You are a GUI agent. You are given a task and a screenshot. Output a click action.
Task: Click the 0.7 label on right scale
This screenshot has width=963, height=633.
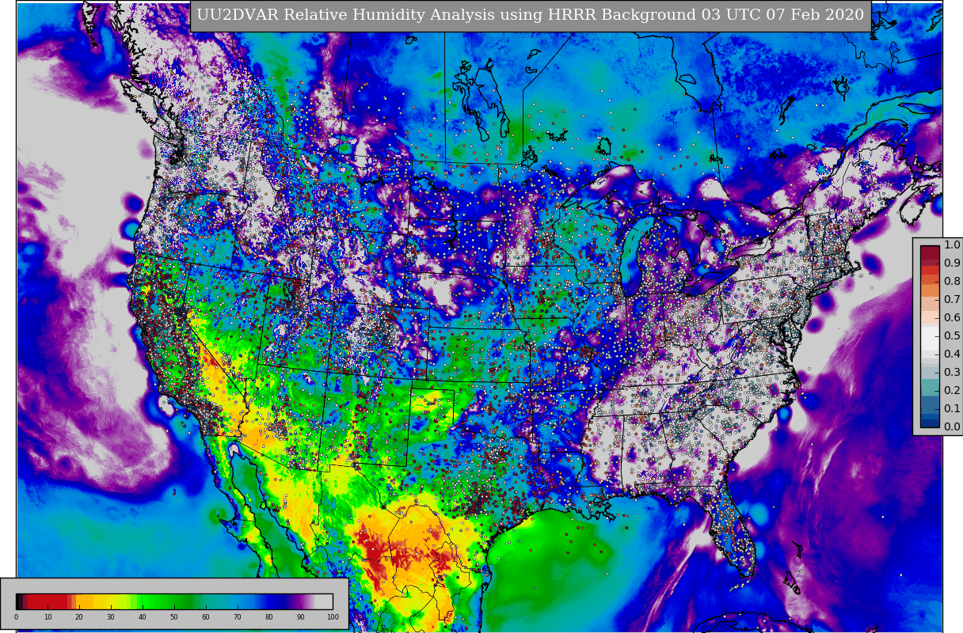pos(952,300)
